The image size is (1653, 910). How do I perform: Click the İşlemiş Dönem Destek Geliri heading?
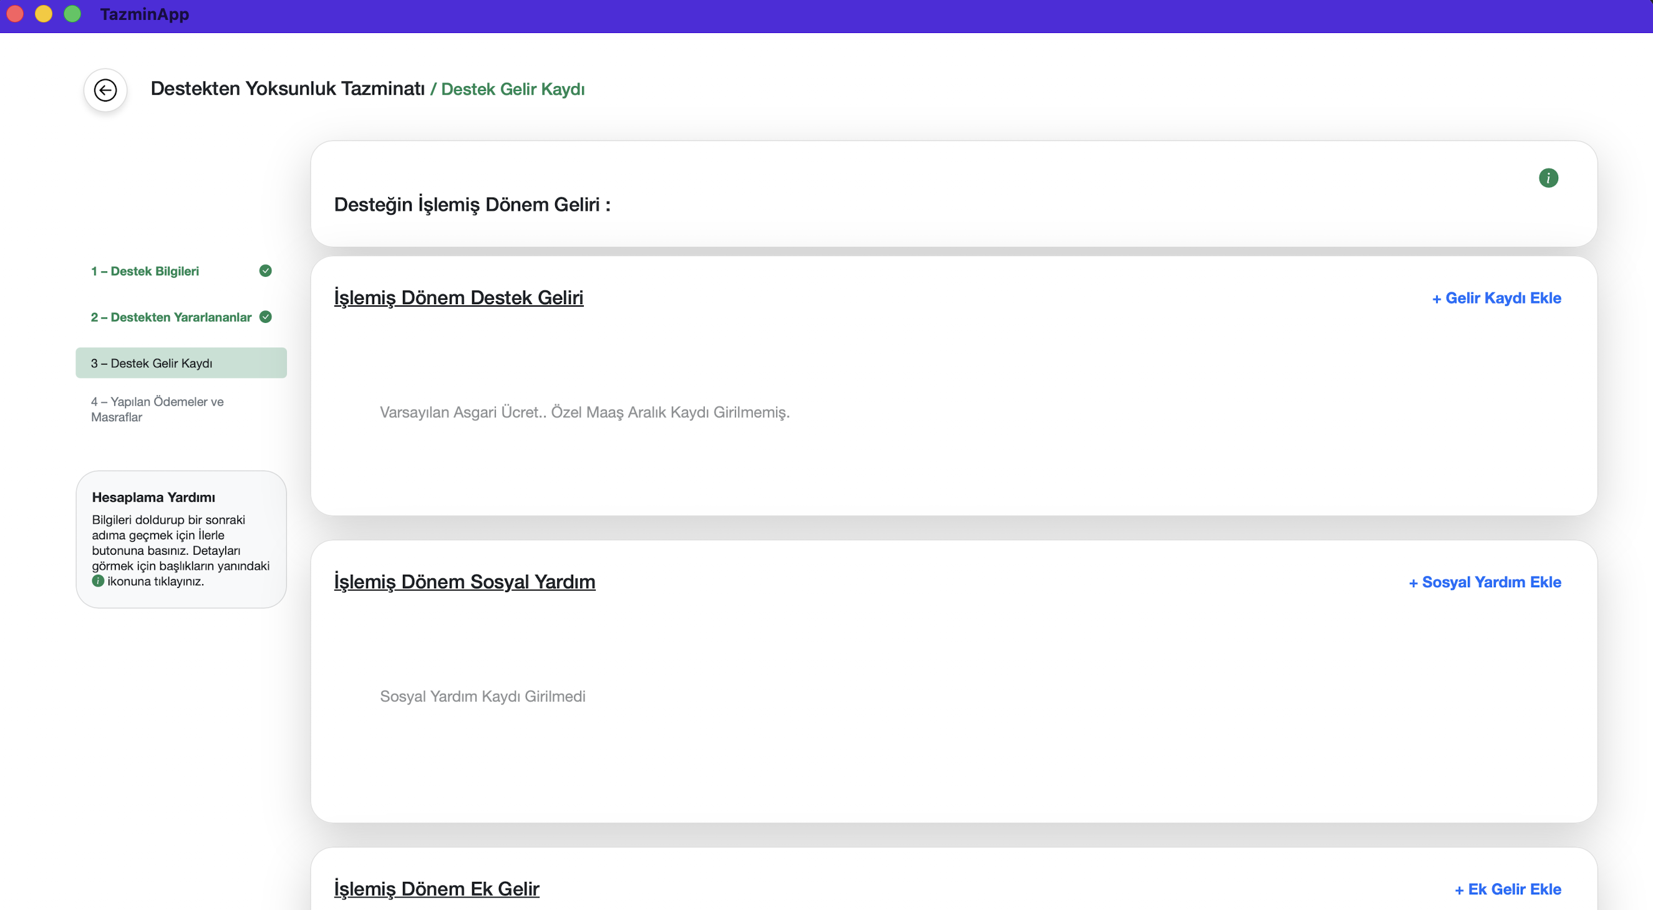point(458,297)
